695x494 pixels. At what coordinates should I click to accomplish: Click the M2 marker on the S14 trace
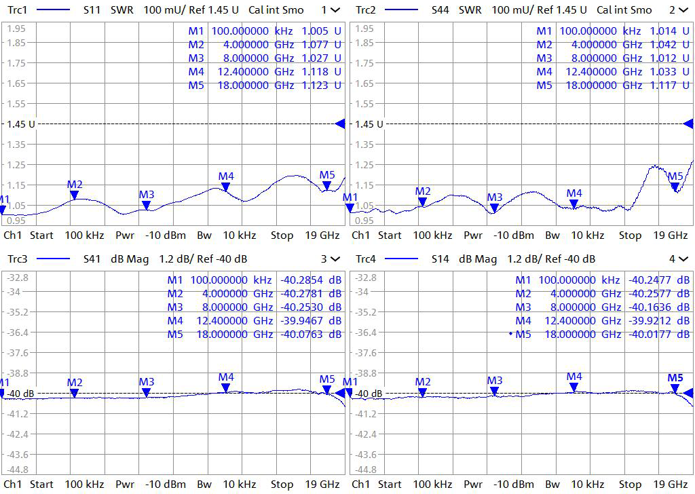coord(423,392)
